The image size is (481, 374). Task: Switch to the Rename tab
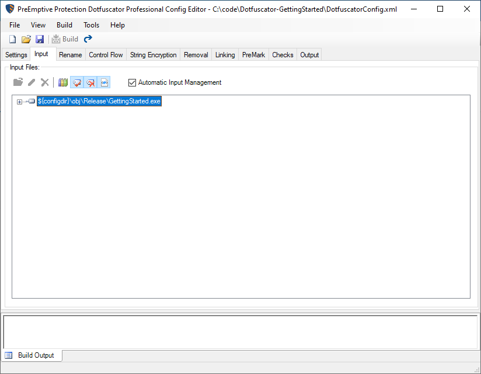[x=71, y=55]
